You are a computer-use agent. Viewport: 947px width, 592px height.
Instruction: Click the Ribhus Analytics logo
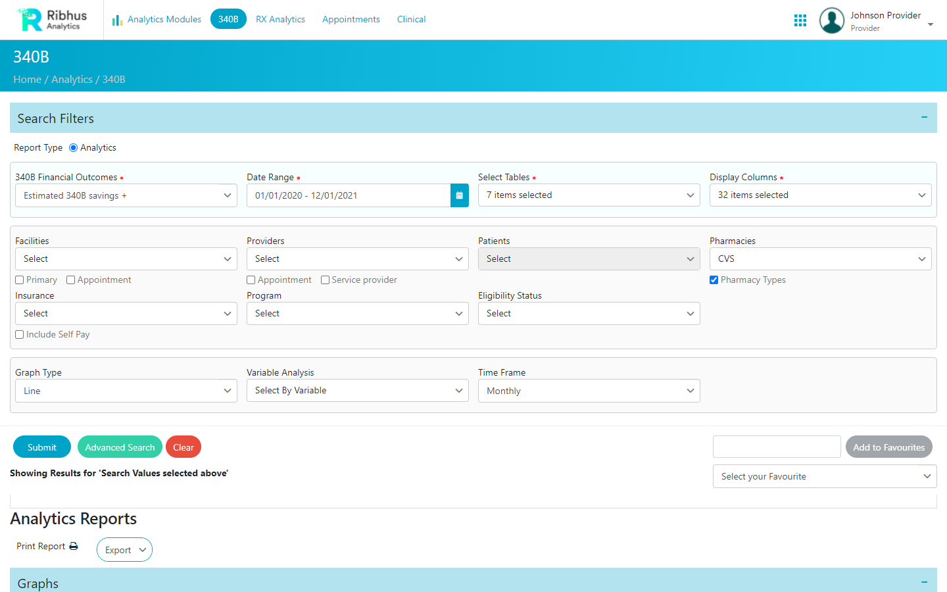click(53, 20)
